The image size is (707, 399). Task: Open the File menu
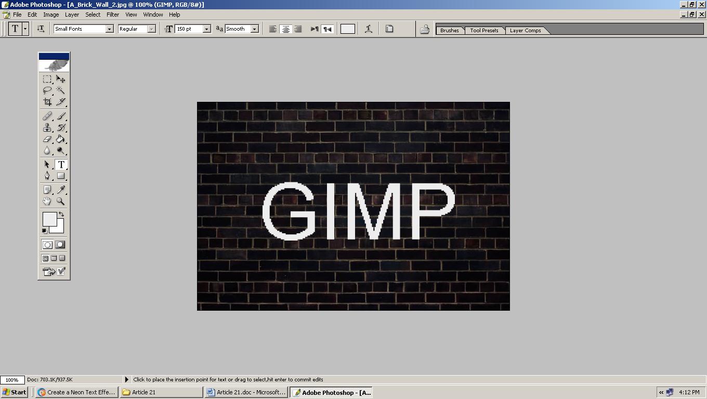click(17, 15)
